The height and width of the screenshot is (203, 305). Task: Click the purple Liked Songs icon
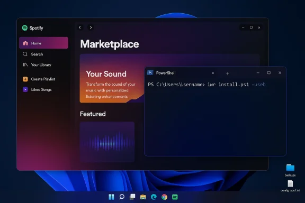click(25, 89)
